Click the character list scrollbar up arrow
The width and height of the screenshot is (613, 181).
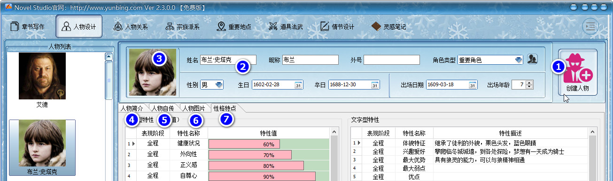[109, 57]
